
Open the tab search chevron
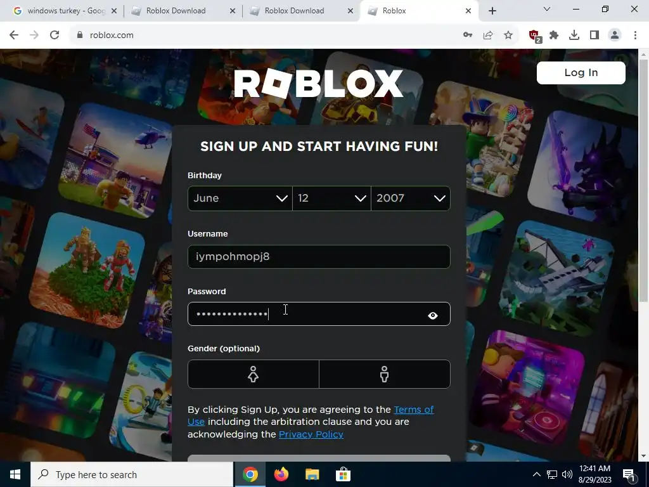(x=547, y=9)
